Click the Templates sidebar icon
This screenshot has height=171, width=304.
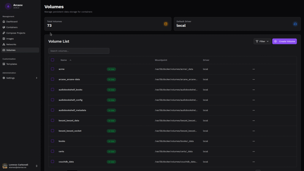tap(4, 64)
